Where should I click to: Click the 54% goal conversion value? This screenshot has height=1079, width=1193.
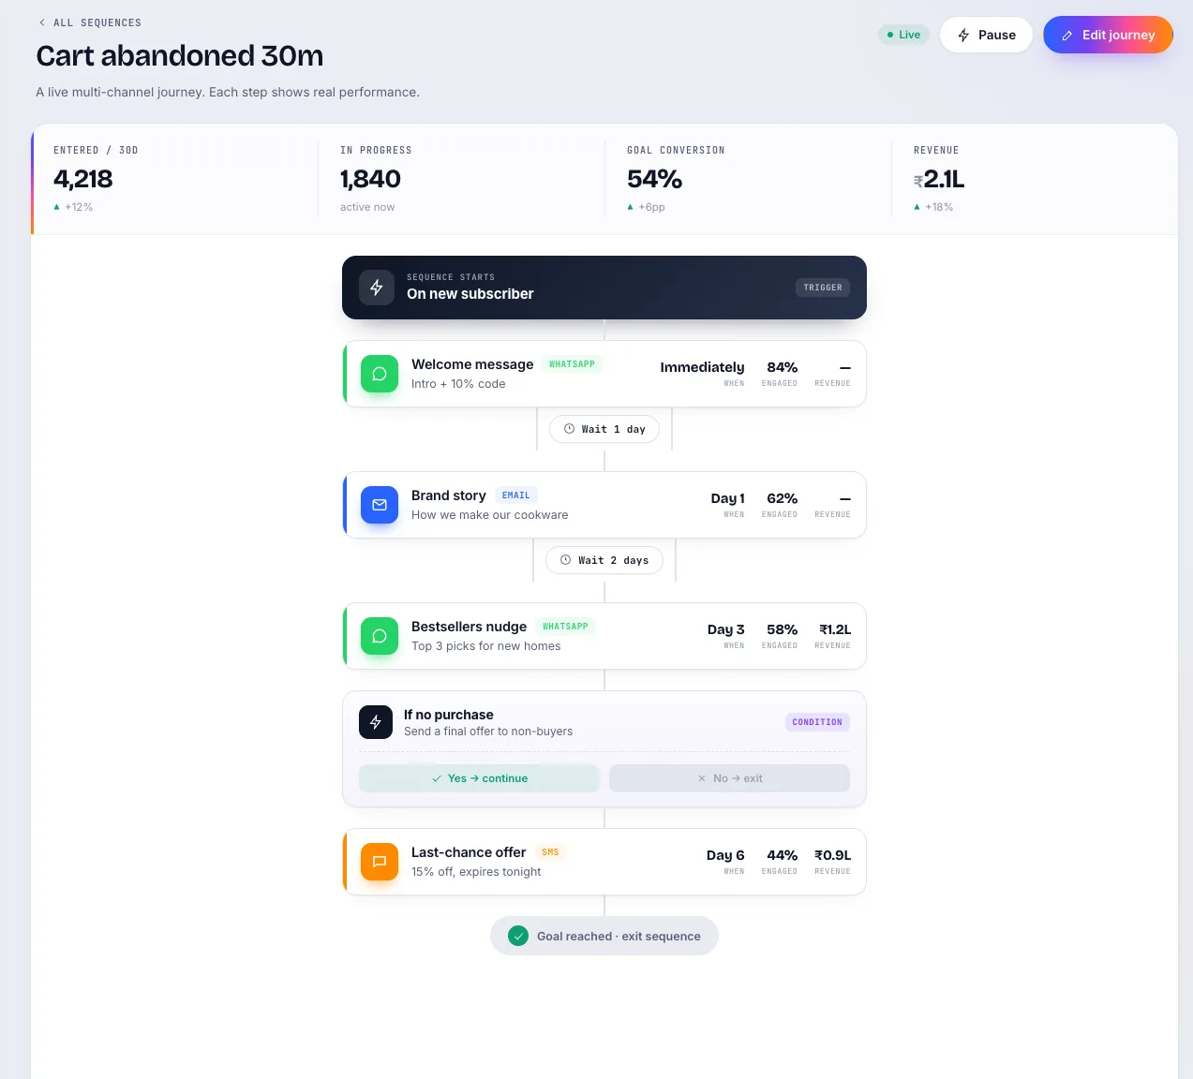point(654,179)
